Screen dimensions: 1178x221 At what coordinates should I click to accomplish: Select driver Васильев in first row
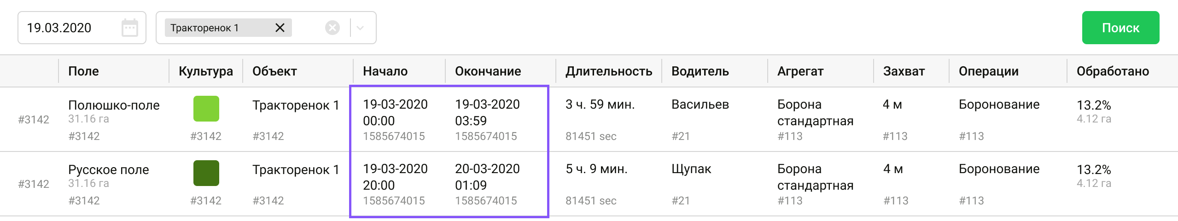(x=700, y=105)
